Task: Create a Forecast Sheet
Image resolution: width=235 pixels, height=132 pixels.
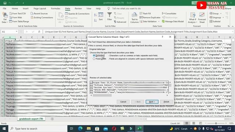Action: [x=202, y=18]
